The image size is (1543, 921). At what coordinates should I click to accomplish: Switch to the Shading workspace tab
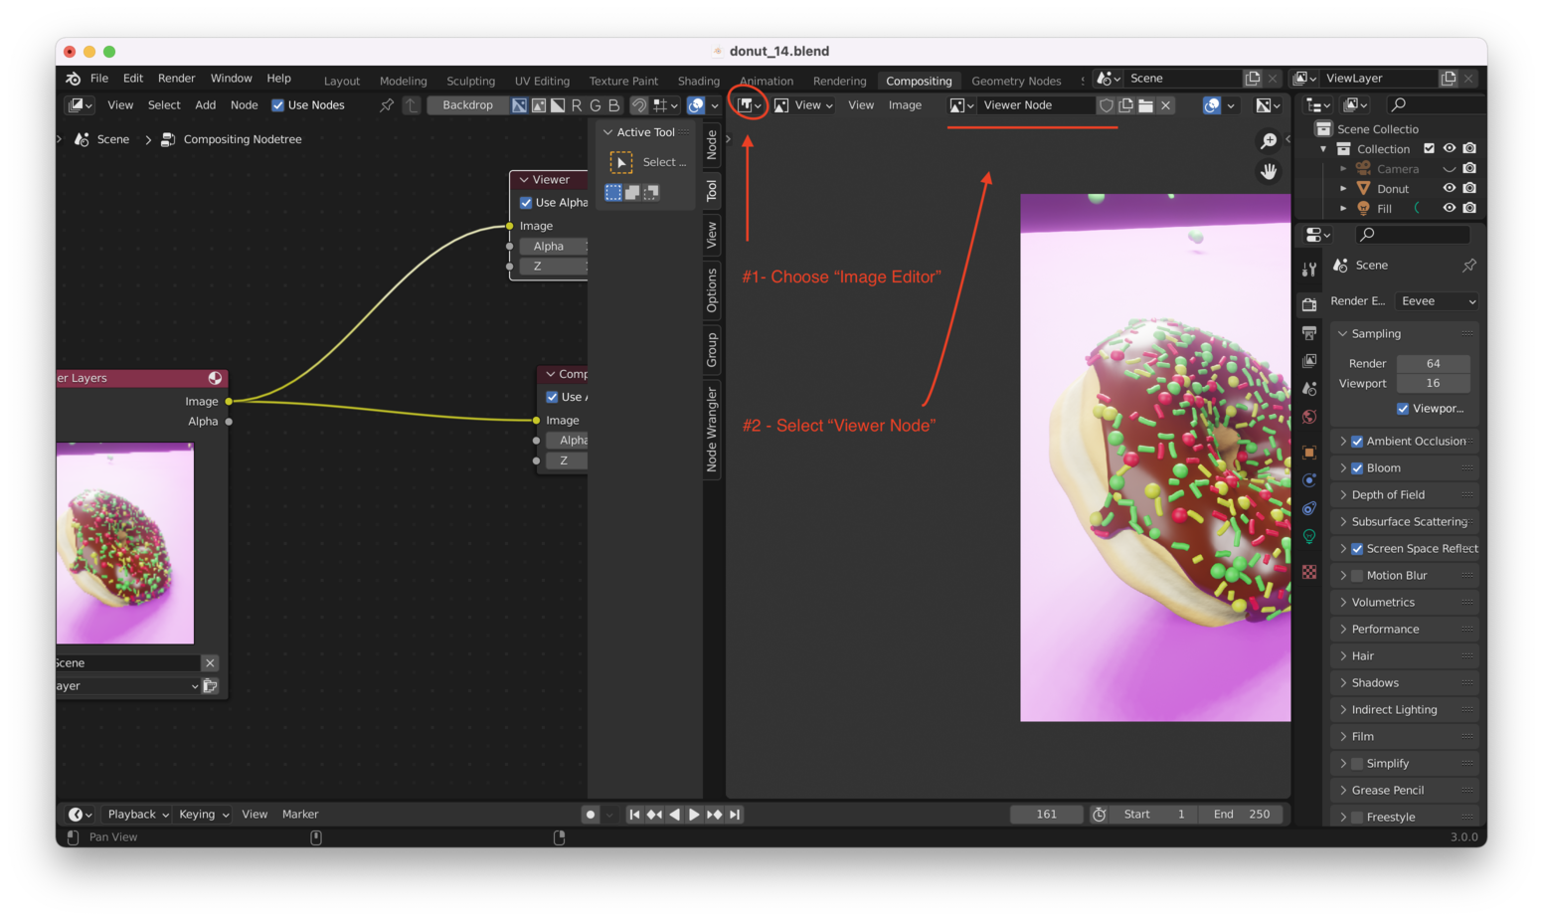tap(698, 82)
